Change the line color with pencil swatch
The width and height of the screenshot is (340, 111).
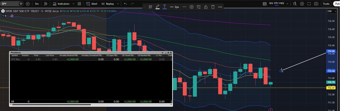(158, 7)
